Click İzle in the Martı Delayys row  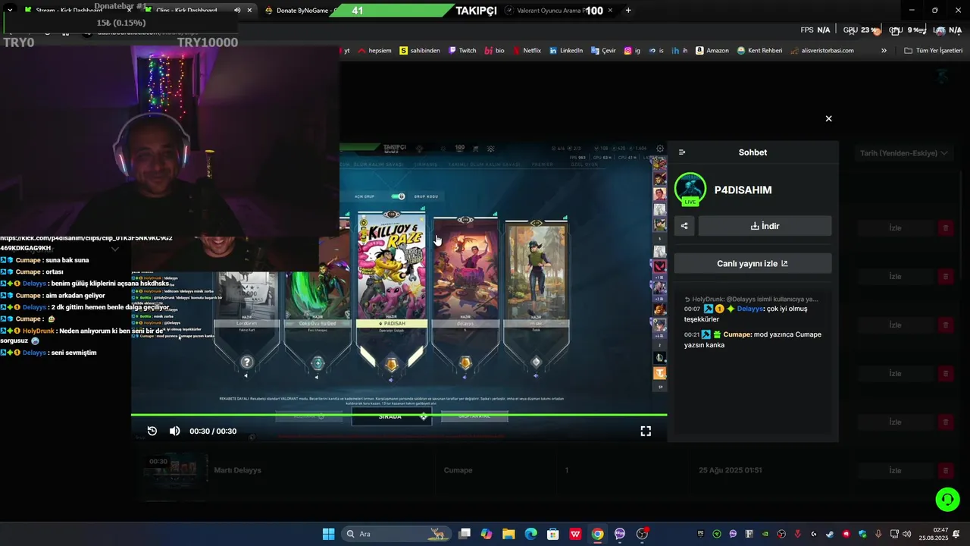click(x=895, y=470)
